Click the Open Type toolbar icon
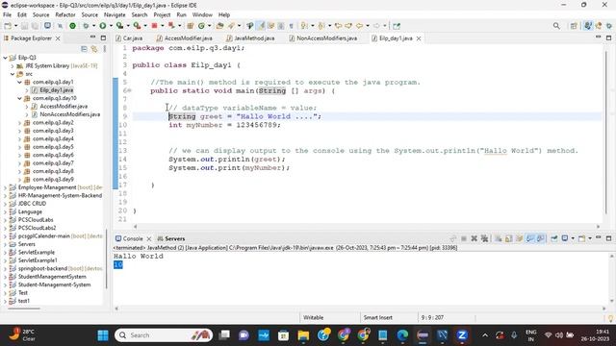Screen dimensions: 616x346 220,26
